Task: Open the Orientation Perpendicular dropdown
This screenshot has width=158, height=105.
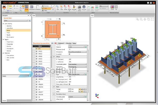Action: tap(77, 67)
